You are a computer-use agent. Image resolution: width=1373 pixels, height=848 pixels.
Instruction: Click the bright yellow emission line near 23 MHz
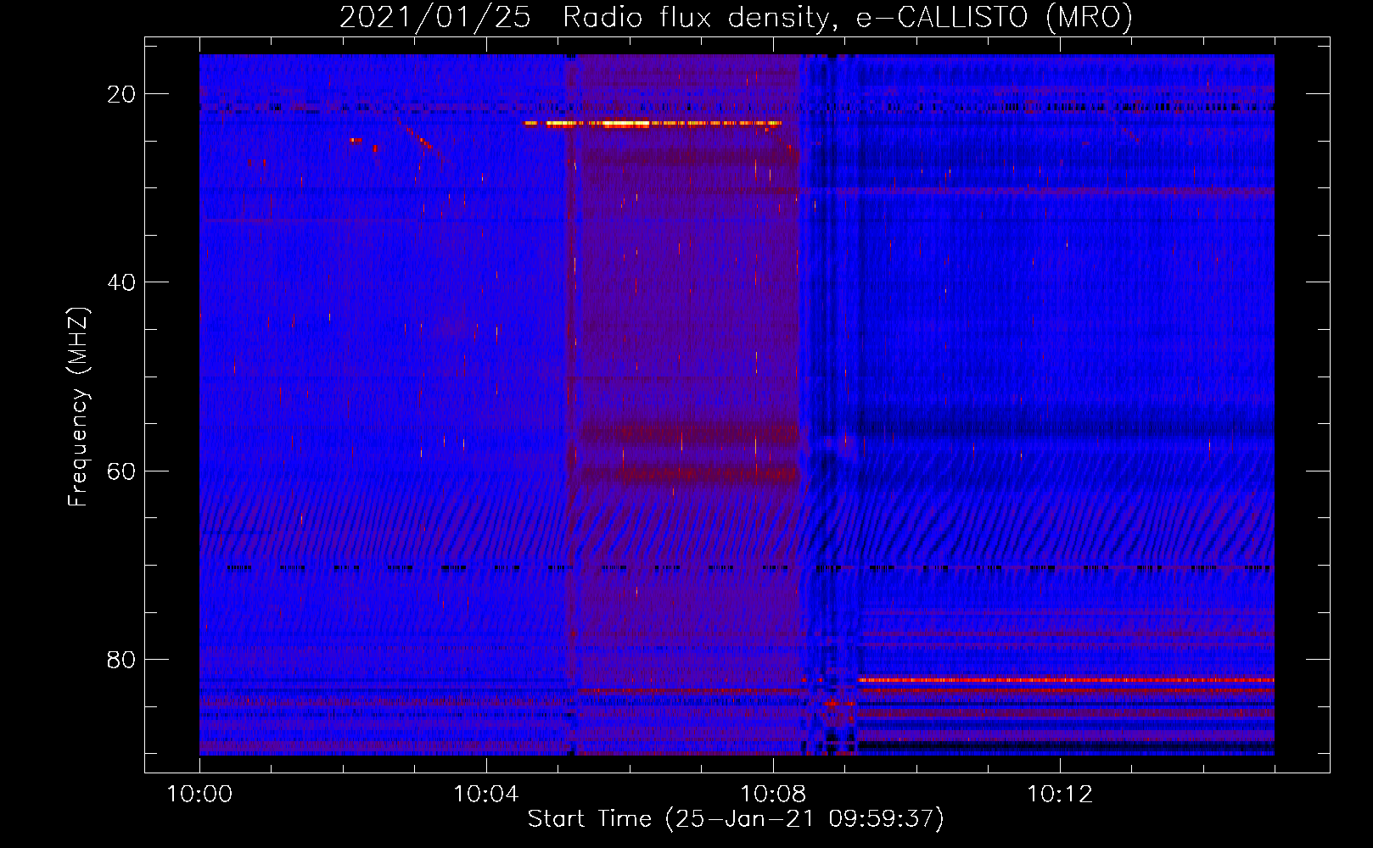pyautogui.click(x=653, y=124)
